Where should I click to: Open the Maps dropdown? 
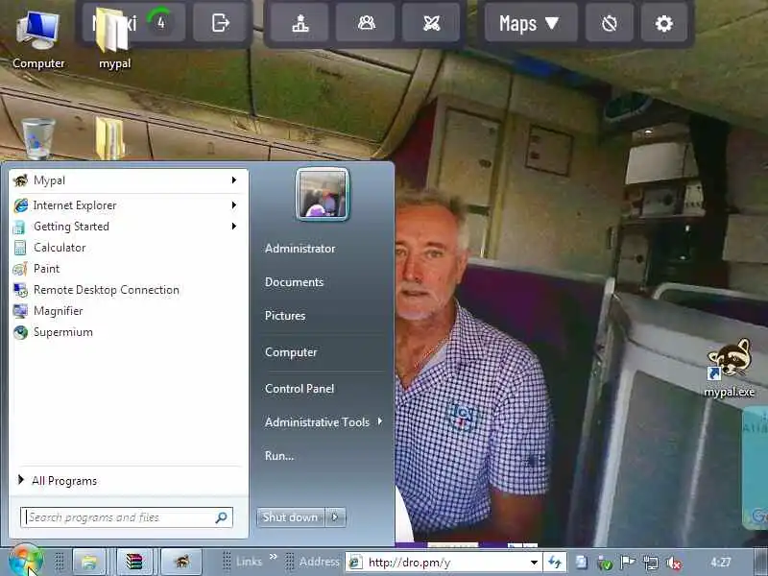529,23
